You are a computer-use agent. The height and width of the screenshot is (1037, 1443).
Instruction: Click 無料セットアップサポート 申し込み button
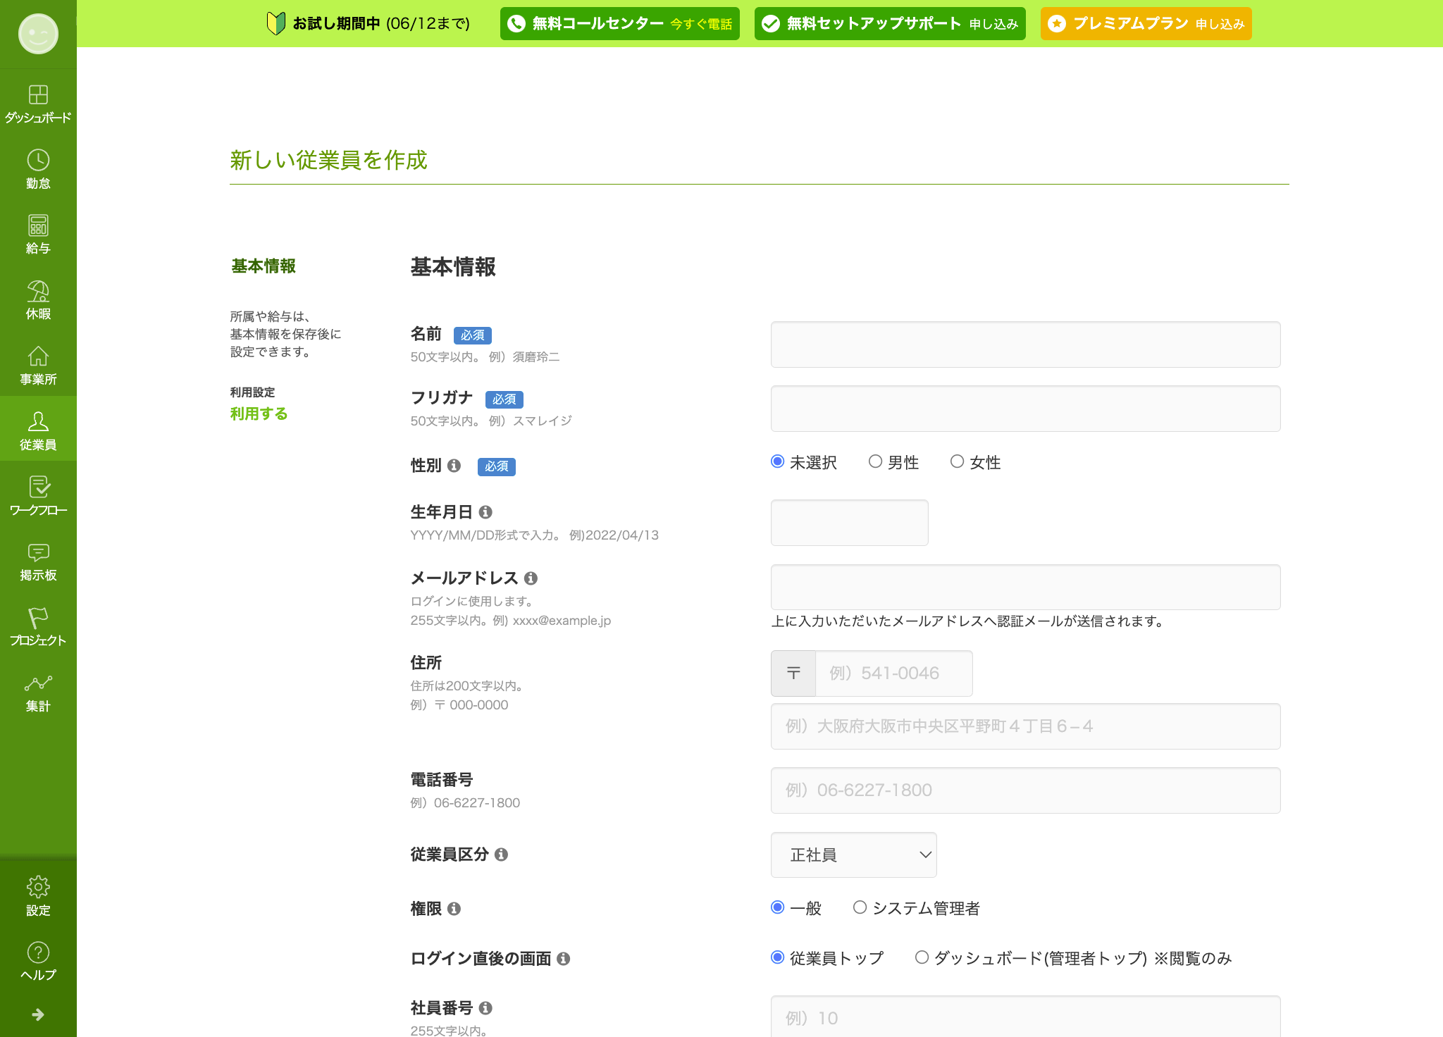(890, 24)
